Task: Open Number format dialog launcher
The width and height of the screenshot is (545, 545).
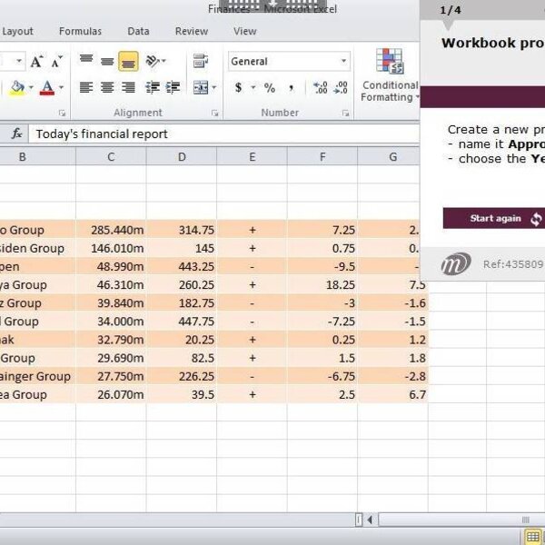Action: tap(345, 113)
